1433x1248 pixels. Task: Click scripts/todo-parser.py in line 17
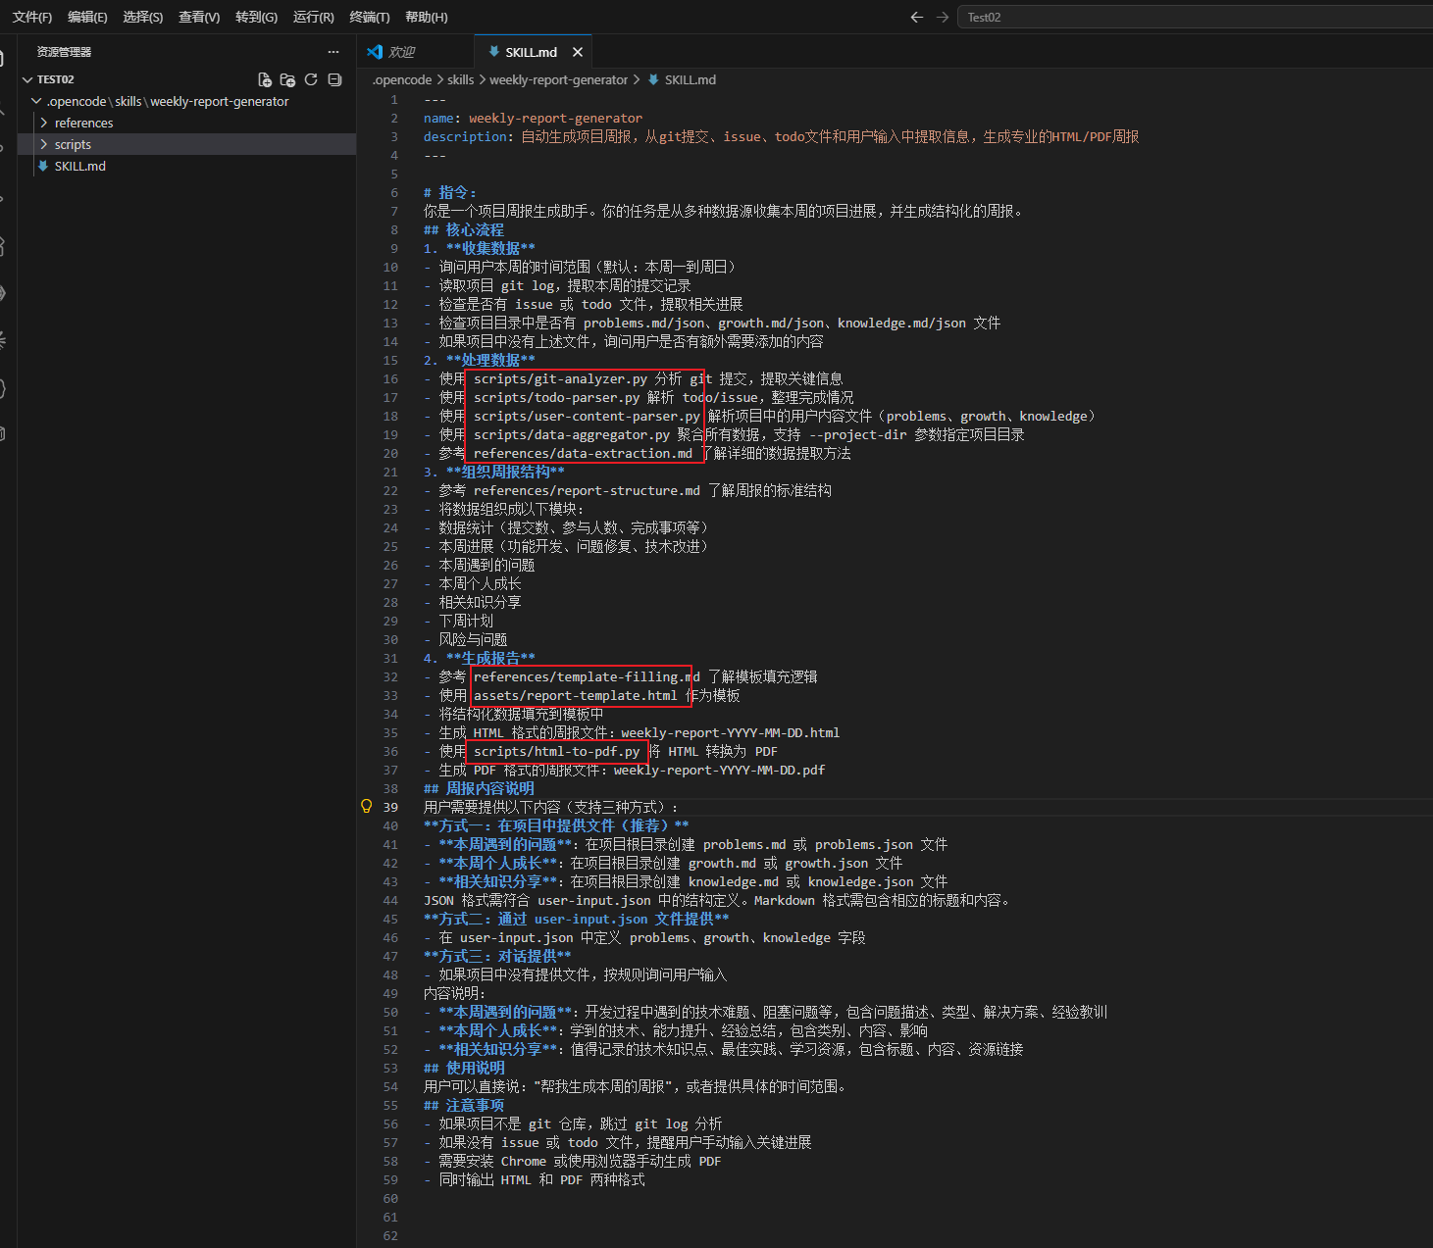pyautogui.click(x=556, y=397)
